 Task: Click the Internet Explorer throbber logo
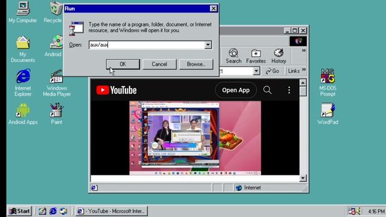298,41
